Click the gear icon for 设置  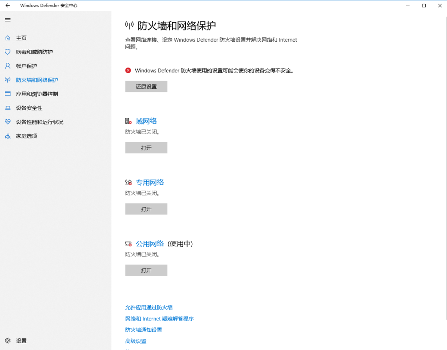8,340
